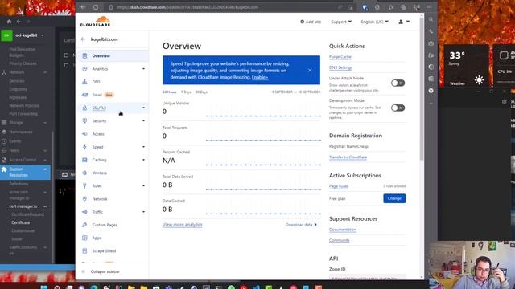This screenshot has width=515, height=289.
Task: Expand the Traffic submenu arrow
Action: (143, 212)
